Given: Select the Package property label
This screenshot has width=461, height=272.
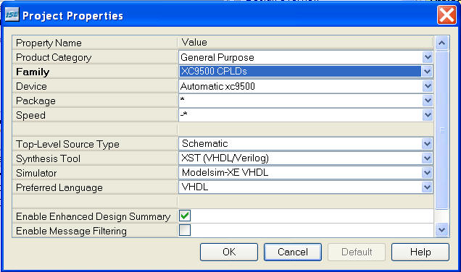Looking at the screenshot, I should [36, 101].
